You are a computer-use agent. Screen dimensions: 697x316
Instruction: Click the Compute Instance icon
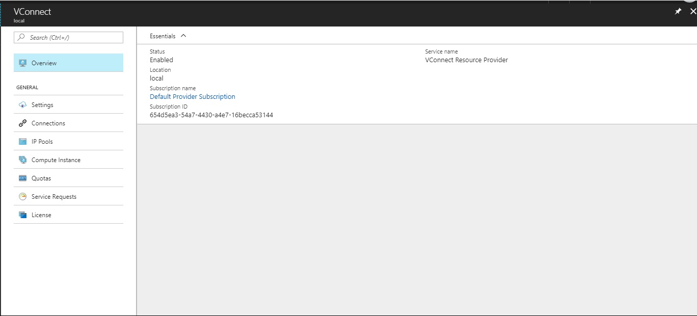pyautogui.click(x=22, y=160)
